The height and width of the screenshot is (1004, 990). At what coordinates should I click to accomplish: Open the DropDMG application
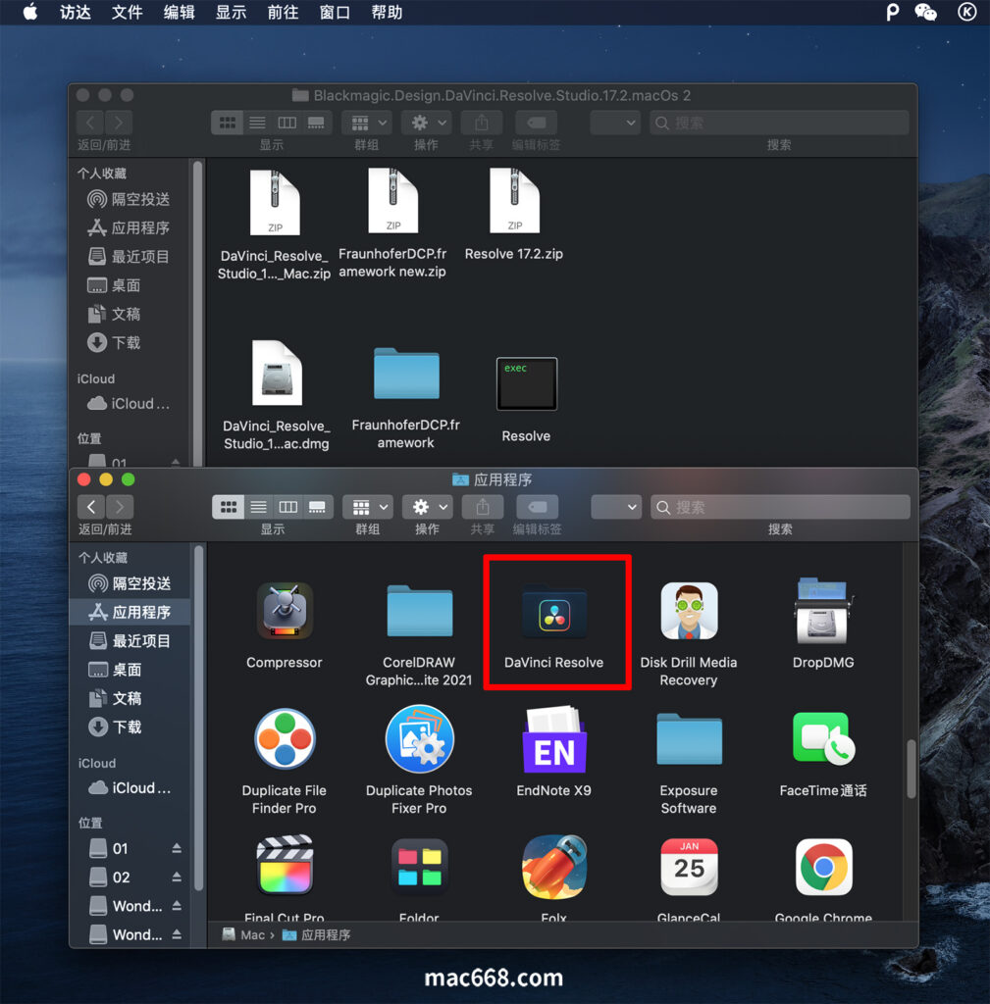(x=823, y=611)
